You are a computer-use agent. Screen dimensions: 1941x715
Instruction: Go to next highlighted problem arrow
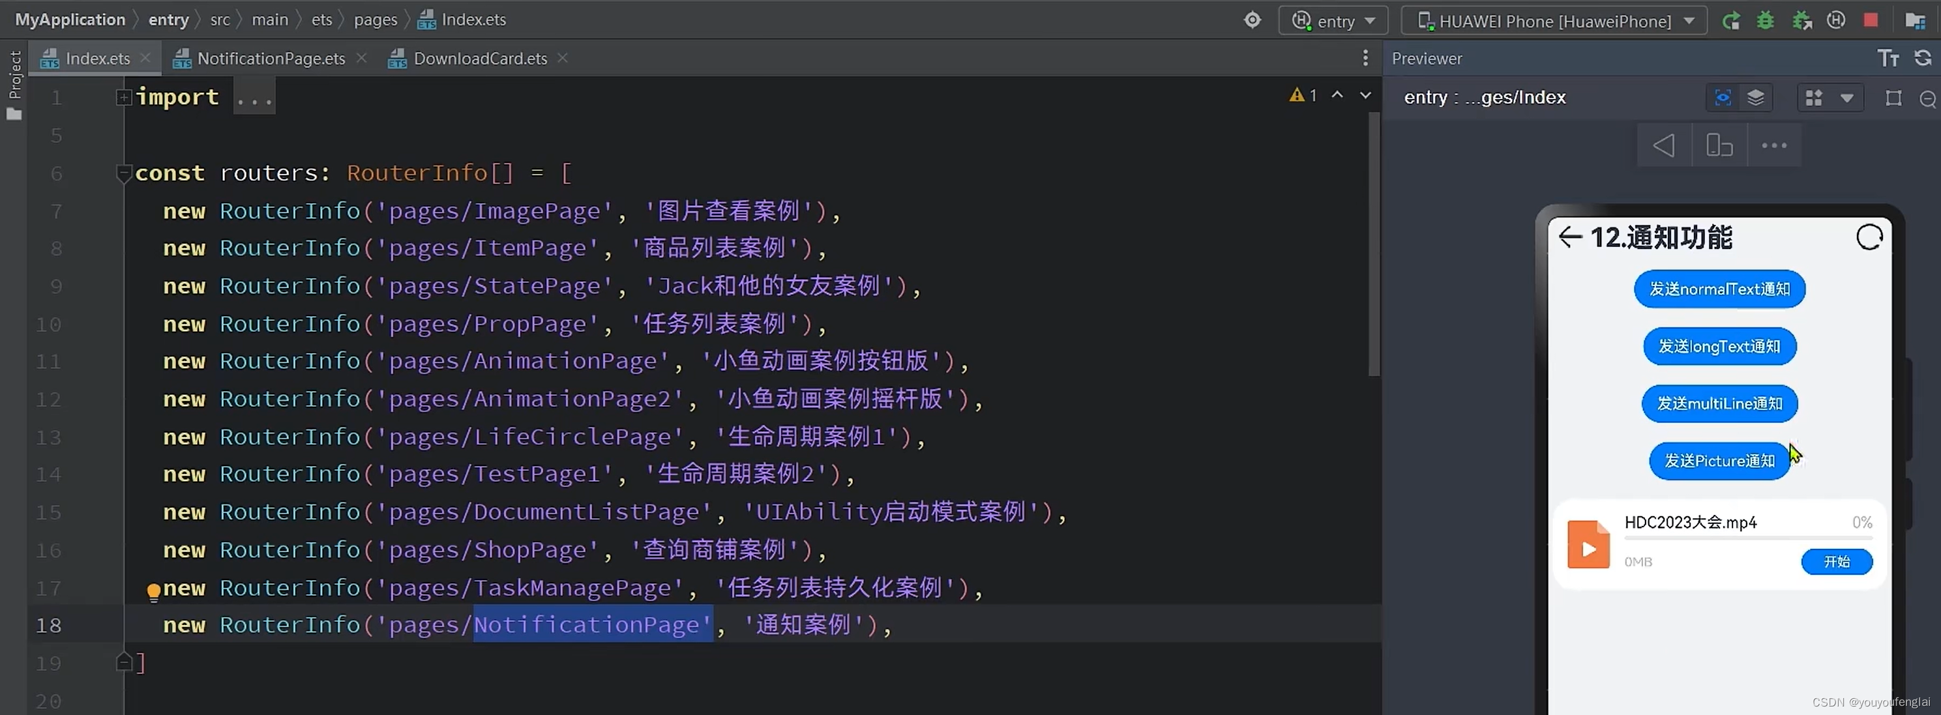(1365, 95)
